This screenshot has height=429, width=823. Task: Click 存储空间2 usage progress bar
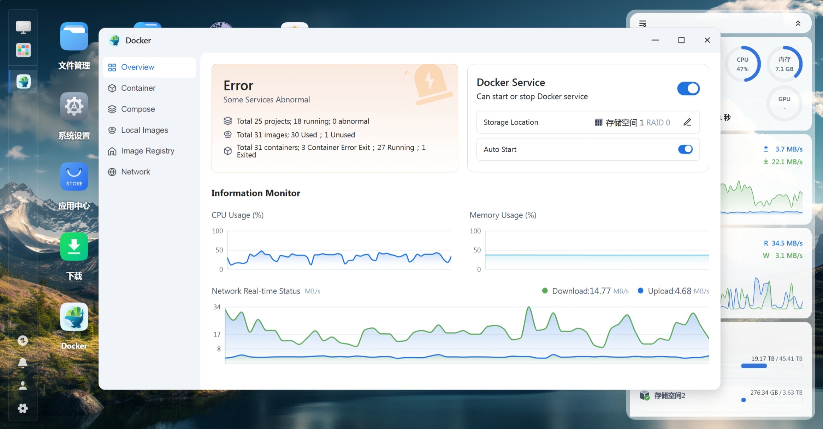pyautogui.click(x=771, y=400)
